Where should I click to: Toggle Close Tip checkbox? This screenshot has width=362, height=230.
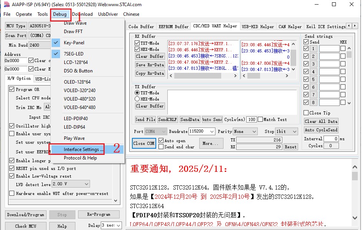coord(306,112)
